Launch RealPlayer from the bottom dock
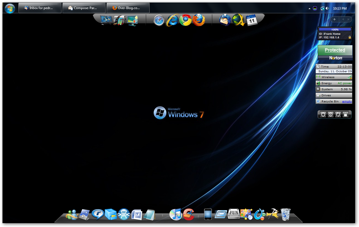This screenshot has height=227, width=359. tap(98, 214)
